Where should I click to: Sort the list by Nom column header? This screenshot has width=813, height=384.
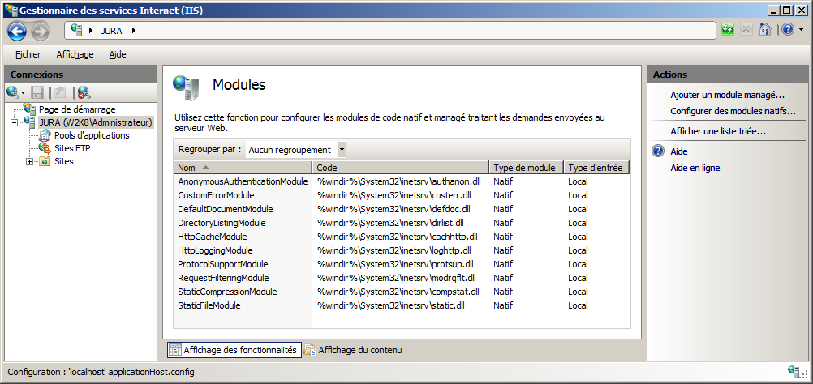point(242,168)
